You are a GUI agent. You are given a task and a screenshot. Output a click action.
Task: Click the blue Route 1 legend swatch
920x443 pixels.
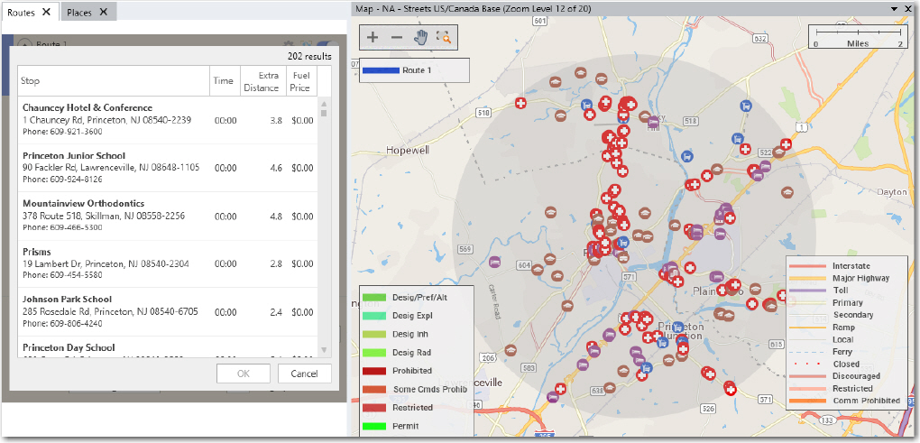tap(380, 69)
